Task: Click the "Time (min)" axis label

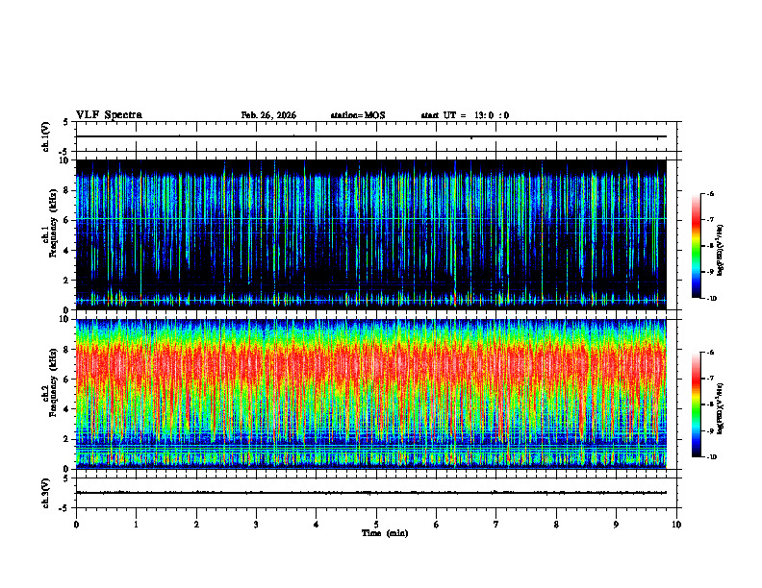Action: point(385,533)
